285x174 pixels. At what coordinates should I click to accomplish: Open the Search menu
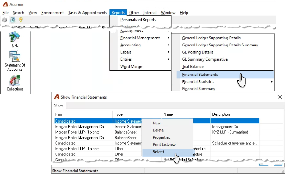[x=18, y=13]
